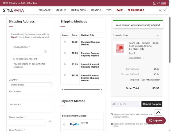Expand the Tips menu
Image resolution: width=171 pixels, height=132 pixels.
click(110, 10)
